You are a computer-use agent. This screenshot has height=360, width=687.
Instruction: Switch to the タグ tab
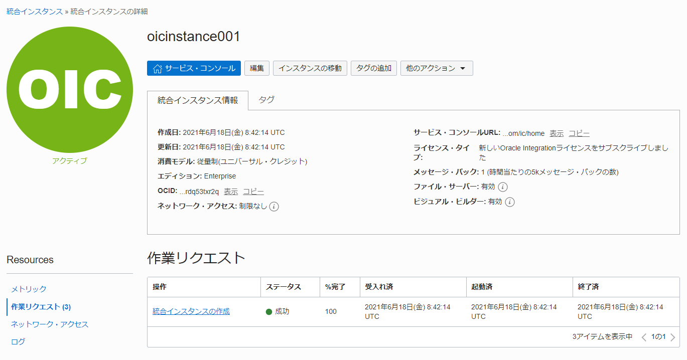(266, 100)
